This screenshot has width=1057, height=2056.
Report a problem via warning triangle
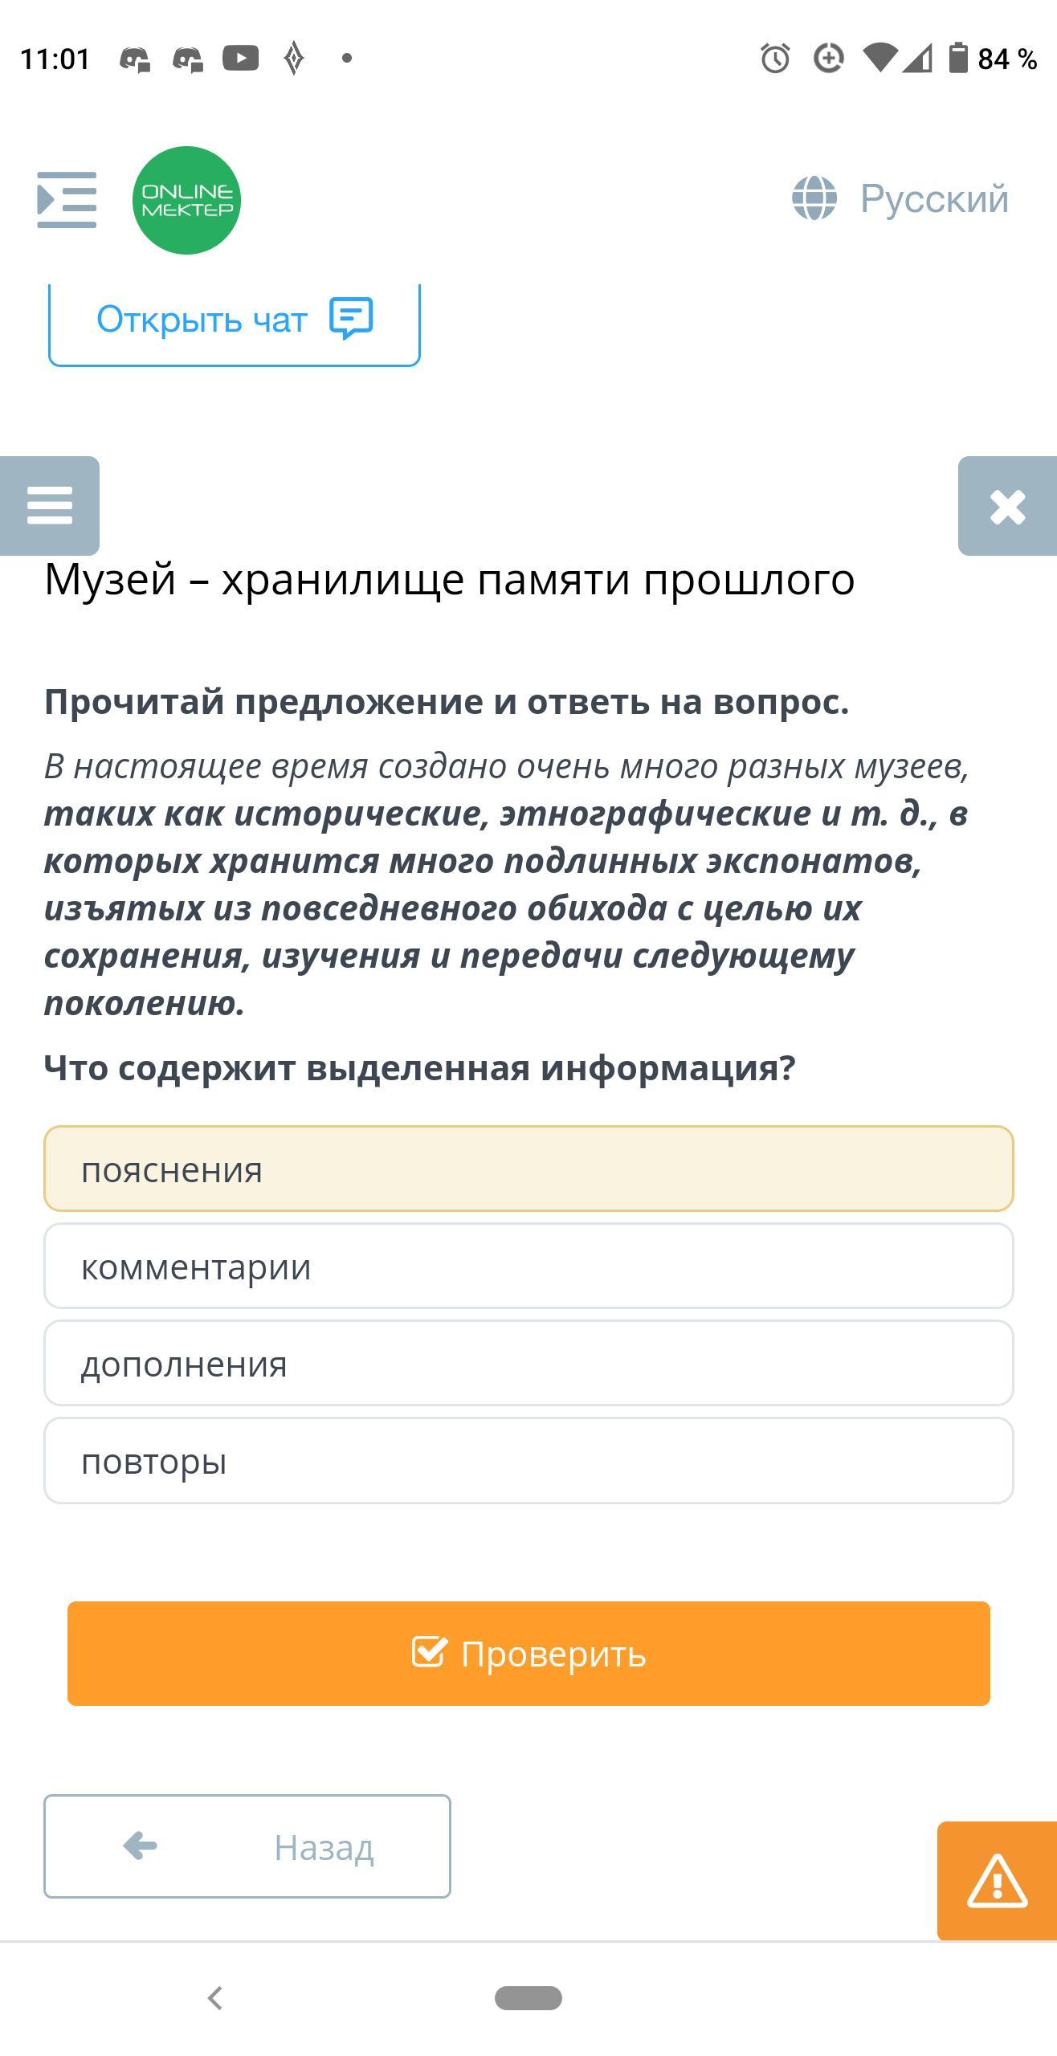coord(997,1881)
